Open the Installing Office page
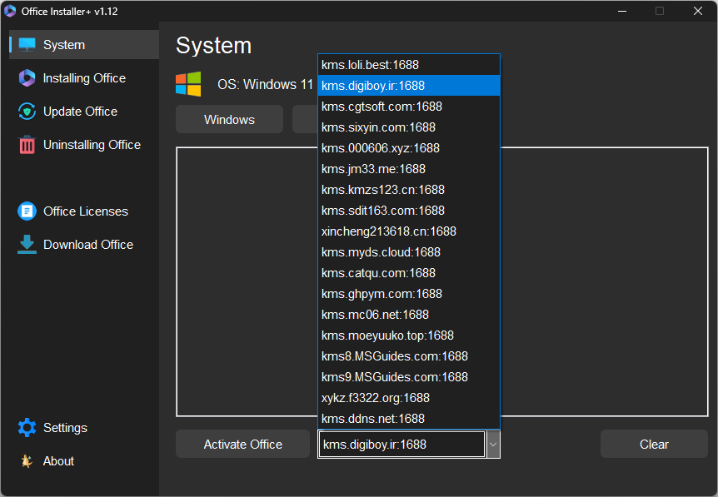The image size is (718, 497). tap(84, 78)
